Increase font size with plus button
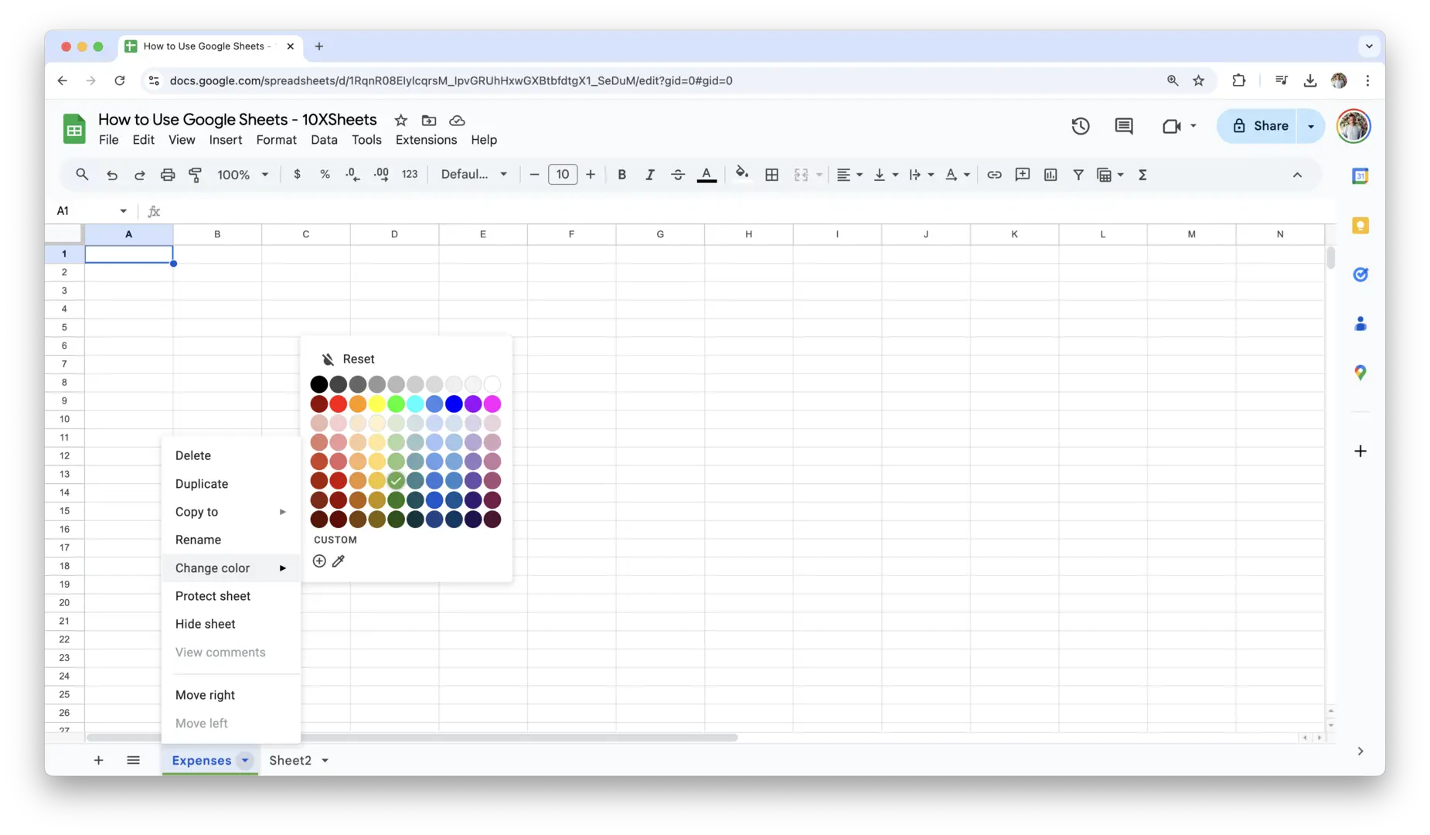The image size is (1430, 835). click(591, 175)
